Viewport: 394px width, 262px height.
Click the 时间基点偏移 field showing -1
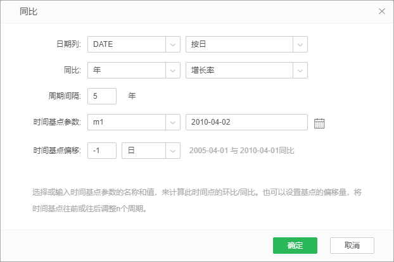click(x=102, y=151)
